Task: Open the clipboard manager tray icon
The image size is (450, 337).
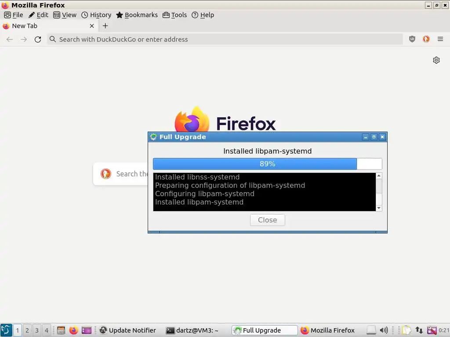Action: [406, 330]
